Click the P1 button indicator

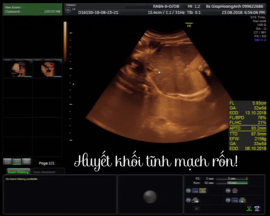point(188,200)
